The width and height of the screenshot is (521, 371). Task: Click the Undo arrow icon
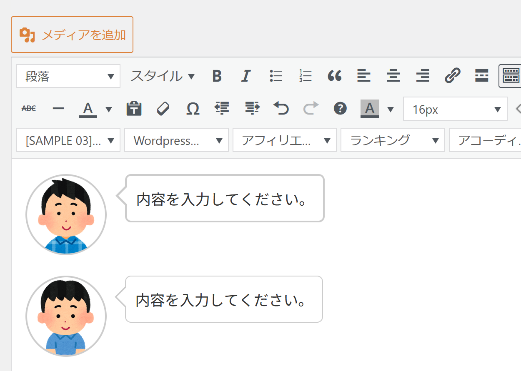pyautogui.click(x=281, y=109)
